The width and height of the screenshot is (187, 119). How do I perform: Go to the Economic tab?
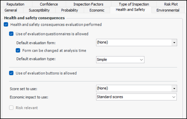(x=97, y=10)
